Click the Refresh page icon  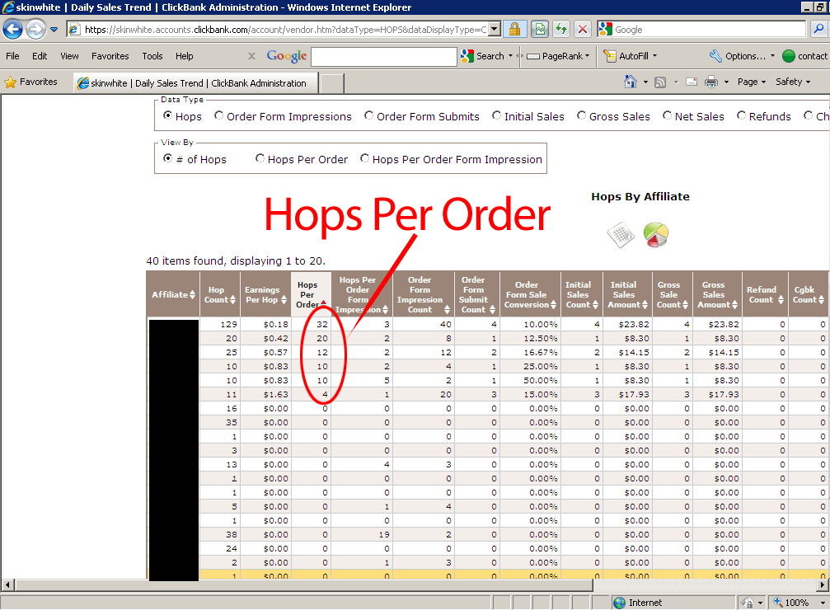[x=561, y=30]
